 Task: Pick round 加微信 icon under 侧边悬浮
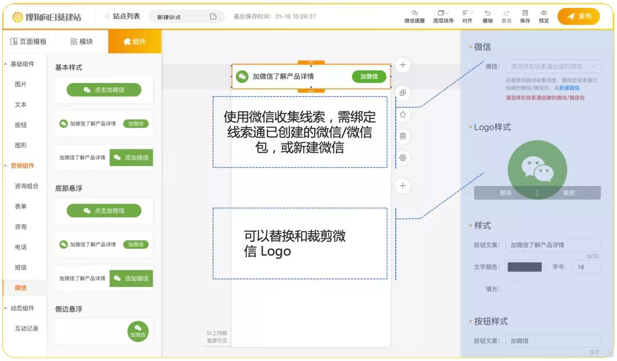pyautogui.click(x=138, y=331)
